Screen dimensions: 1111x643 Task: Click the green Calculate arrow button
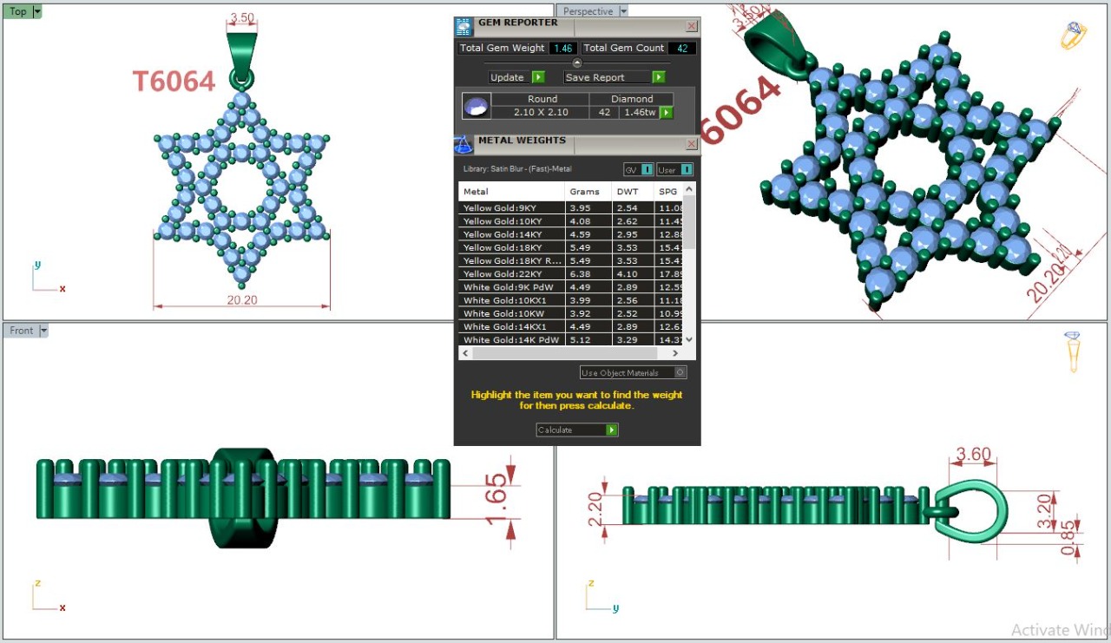pyautogui.click(x=612, y=430)
